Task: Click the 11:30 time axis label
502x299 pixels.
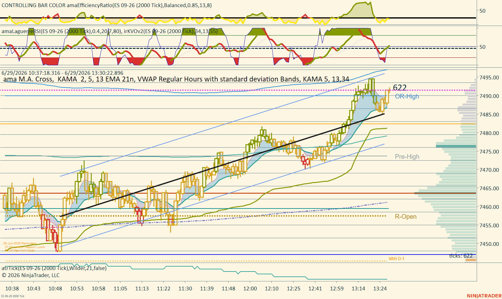Action: (185, 288)
